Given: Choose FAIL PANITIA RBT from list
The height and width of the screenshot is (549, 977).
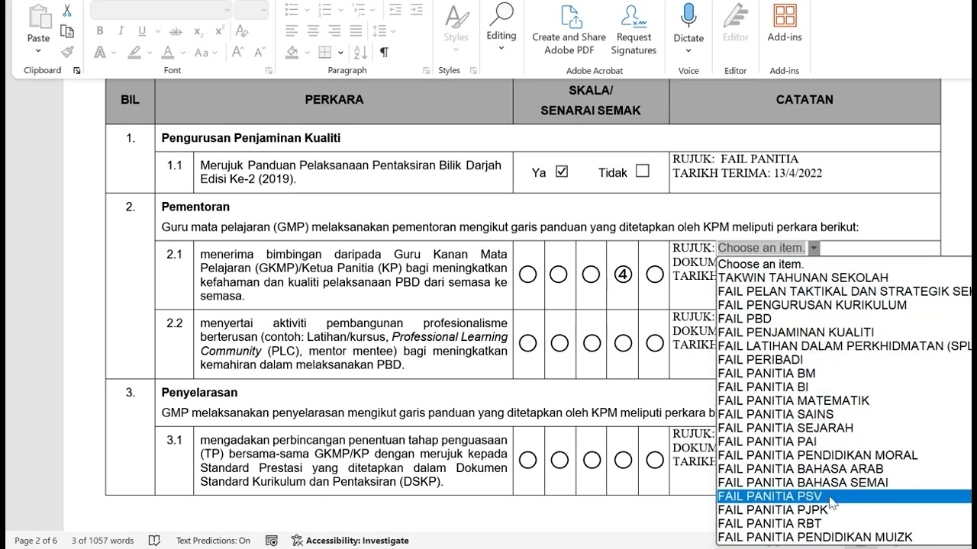Looking at the screenshot, I should (844, 523).
